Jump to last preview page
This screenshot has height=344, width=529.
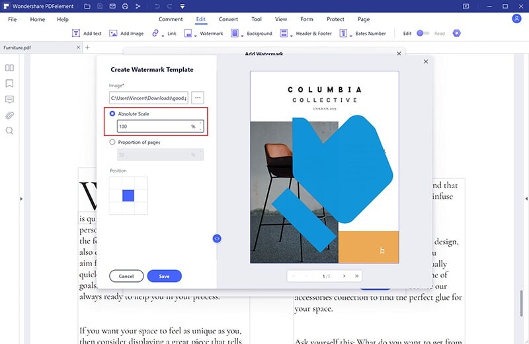[x=356, y=276]
